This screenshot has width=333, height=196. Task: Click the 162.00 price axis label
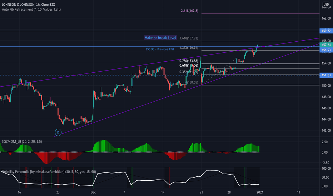click(326, 19)
